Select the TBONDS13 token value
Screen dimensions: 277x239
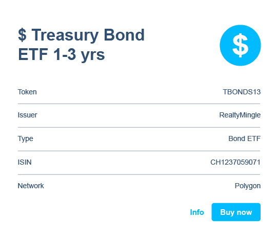tap(242, 92)
